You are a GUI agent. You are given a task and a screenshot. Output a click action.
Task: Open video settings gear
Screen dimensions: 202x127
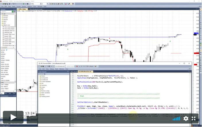(186, 118)
